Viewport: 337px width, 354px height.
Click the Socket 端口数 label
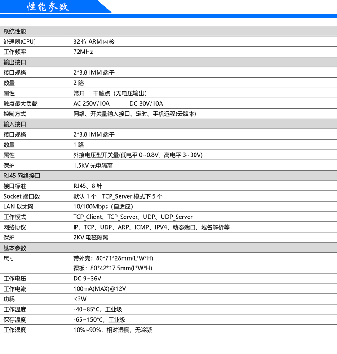[22, 196]
